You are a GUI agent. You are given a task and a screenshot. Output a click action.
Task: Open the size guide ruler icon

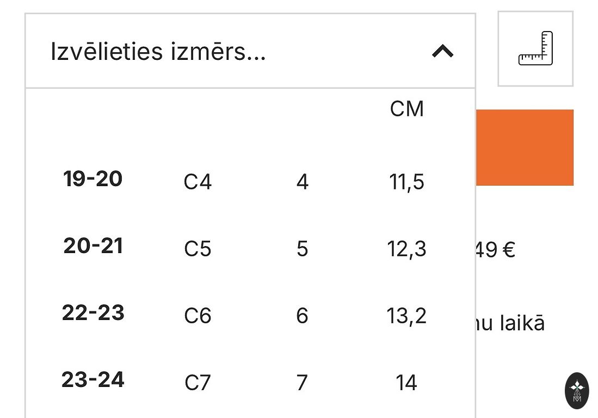pyautogui.click(x=535, y=48)
